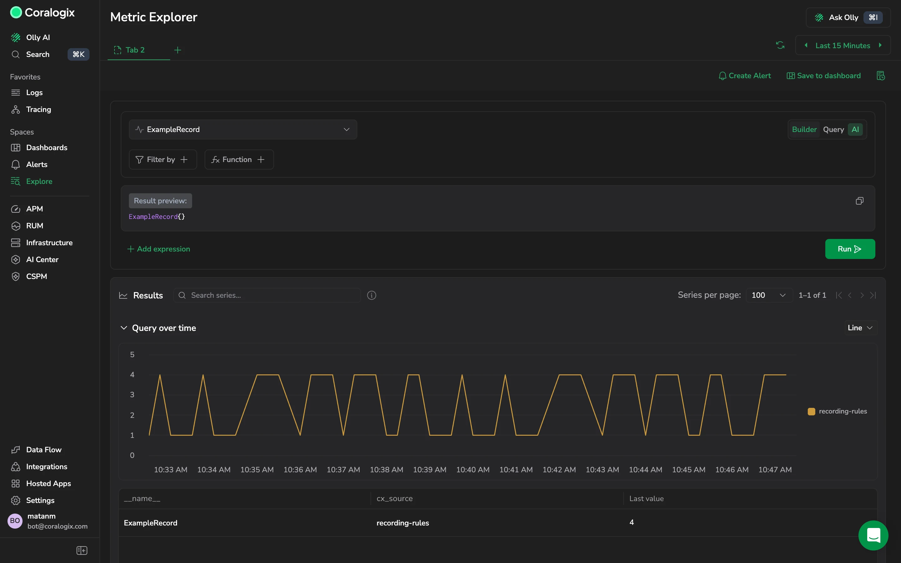Screen dimensions: 901x563
Task: Copy the result preview query
Action: click(x=859, y=201)
